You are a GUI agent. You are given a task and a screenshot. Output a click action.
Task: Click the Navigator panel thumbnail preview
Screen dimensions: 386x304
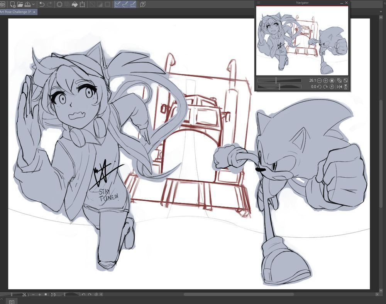pyautogui.click(x=302, y=41)
